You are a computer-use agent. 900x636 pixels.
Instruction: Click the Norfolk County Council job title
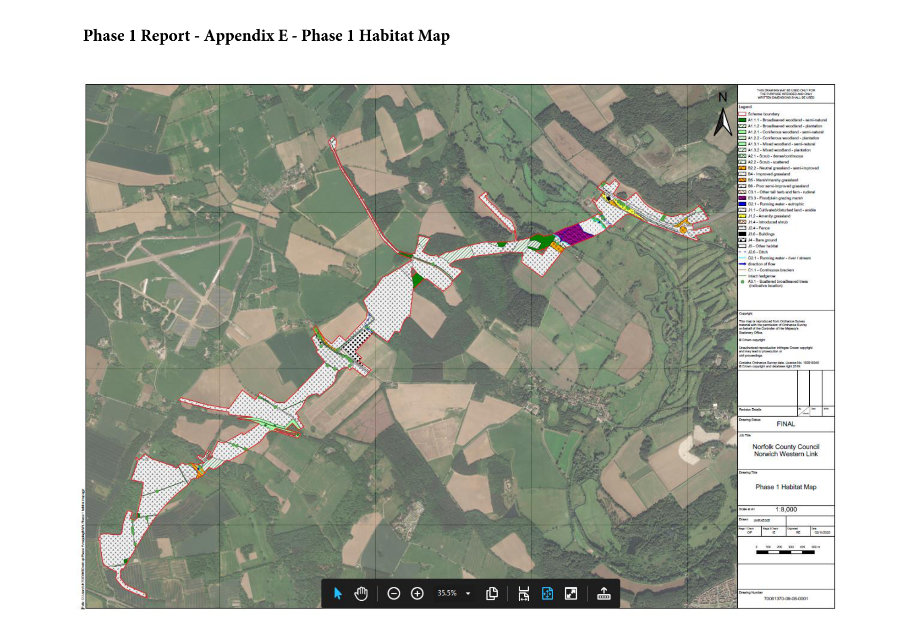pos(785,446)
